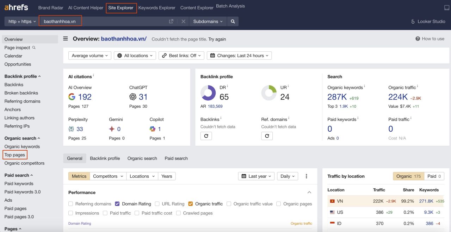Enable the Referring domains checkbox
The image size is (451, 232).
[x=71, y=204]
